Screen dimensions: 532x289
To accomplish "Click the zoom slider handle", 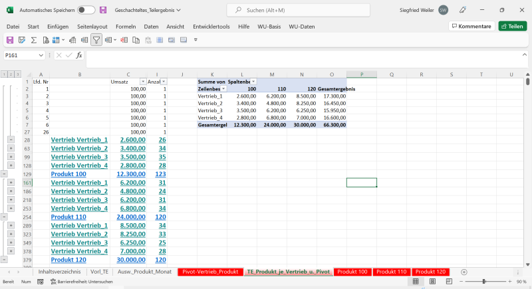I will [x=484, y=282].
